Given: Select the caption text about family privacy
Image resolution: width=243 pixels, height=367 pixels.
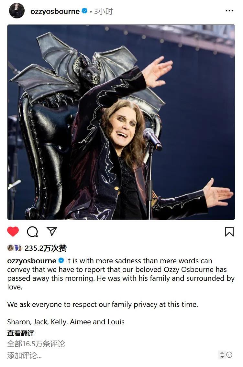Looking at the screenshot, I should [x=103, y=304].
